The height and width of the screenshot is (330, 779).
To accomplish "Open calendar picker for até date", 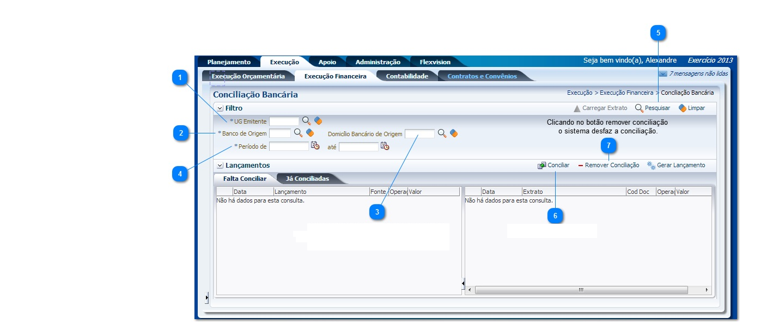I will (385, 146).
